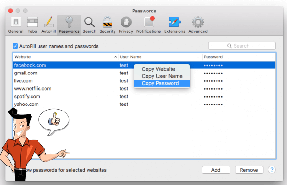Click the Remove button

(249, 170)
